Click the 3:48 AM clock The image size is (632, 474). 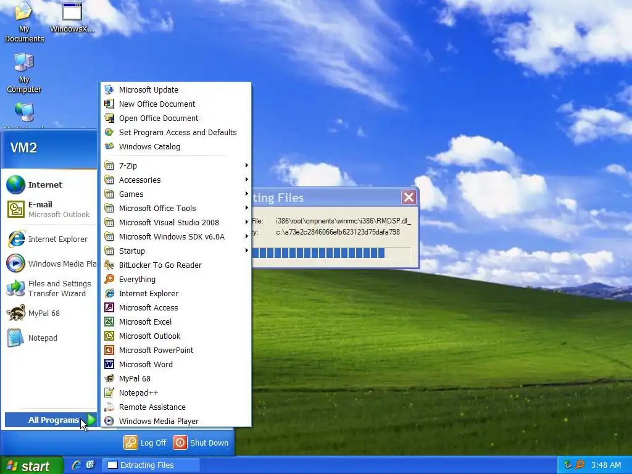coord(606,465)
